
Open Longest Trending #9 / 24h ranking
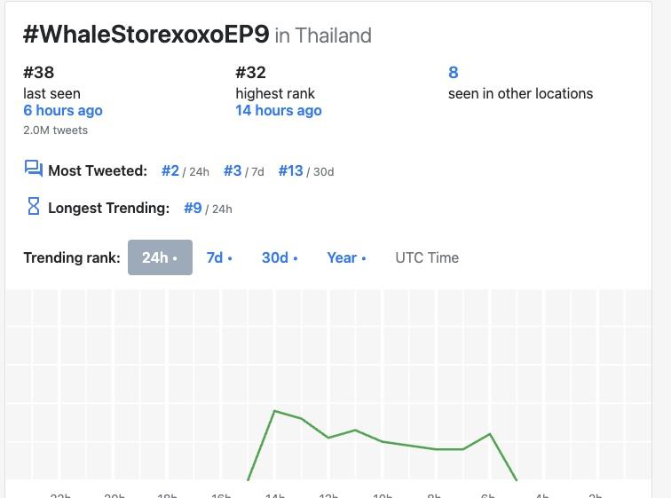(x=193, y=208)
